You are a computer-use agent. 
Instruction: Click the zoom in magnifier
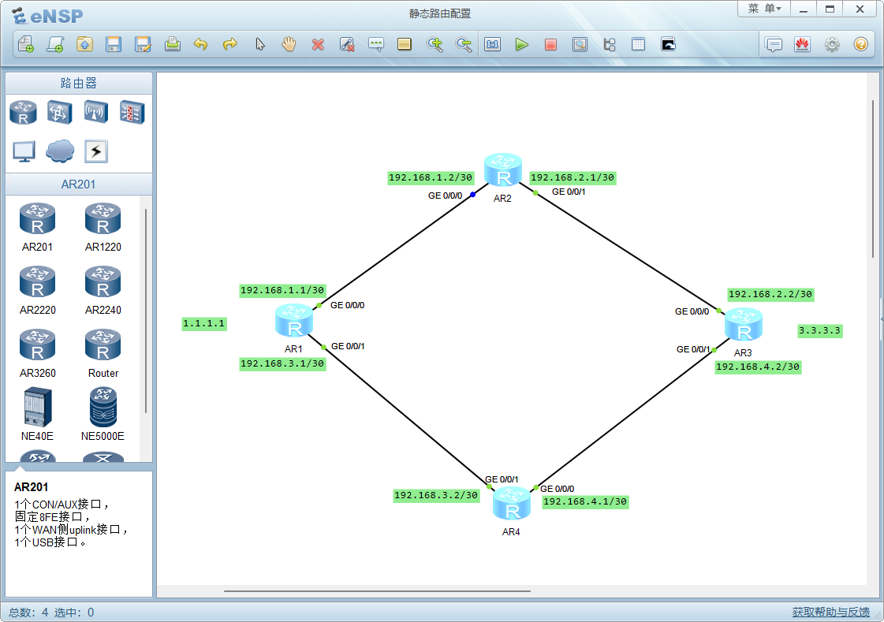click(435, 44)
